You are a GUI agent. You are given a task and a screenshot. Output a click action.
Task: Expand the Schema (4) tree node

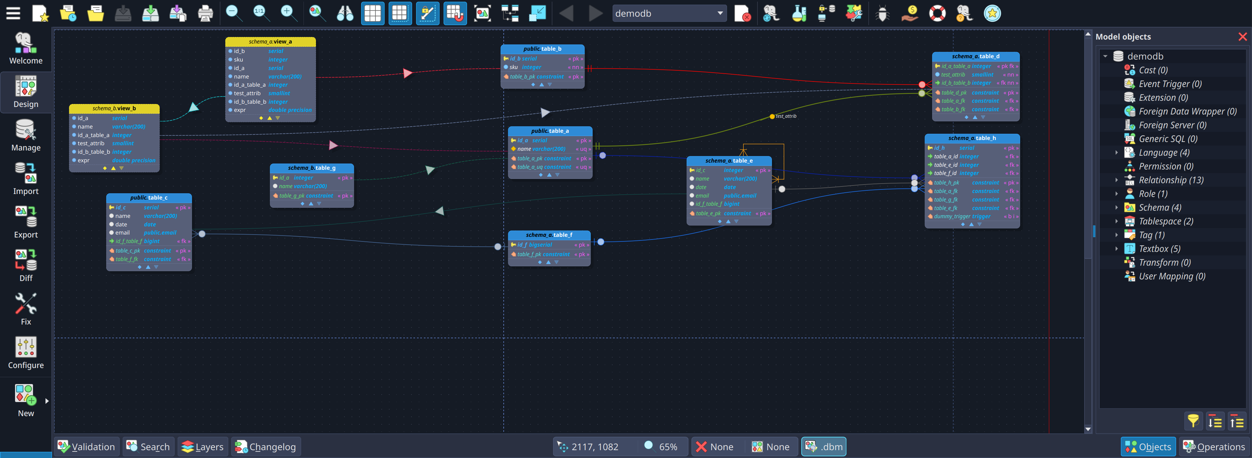[1116, 207]
